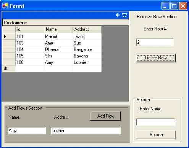189x148 pixels.
Task: Click the Delete Row button
Action: pos(156,58)
